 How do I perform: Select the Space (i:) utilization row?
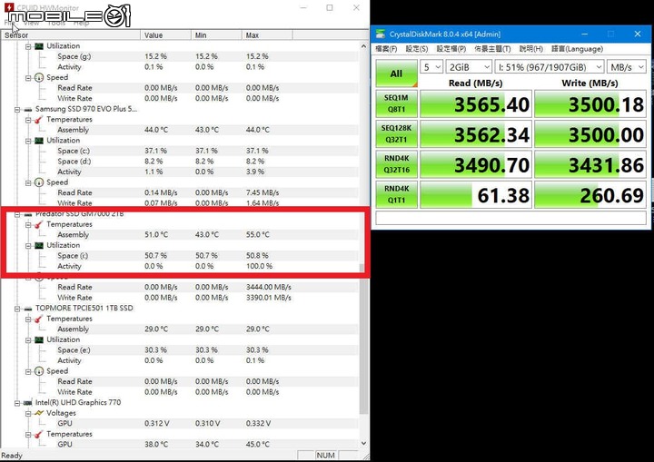click(x=179, y=256)
